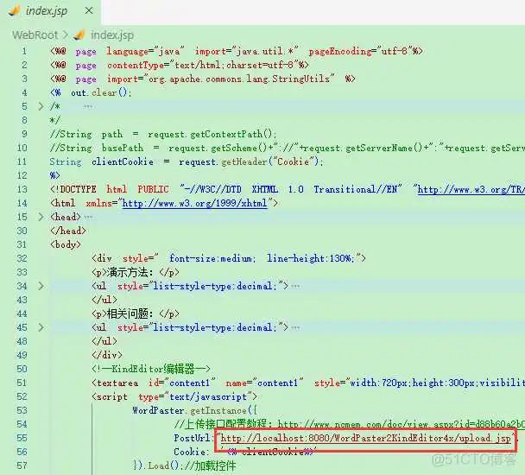Expand the folded comment at line 5
Screen dimensions: 525x475
(41, 106)
